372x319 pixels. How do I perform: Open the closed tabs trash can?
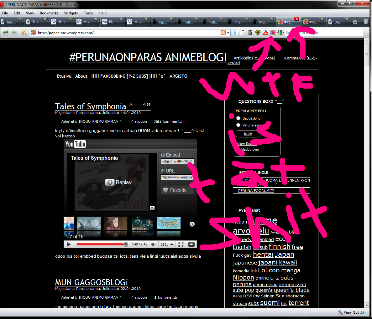tap(366, 22)
